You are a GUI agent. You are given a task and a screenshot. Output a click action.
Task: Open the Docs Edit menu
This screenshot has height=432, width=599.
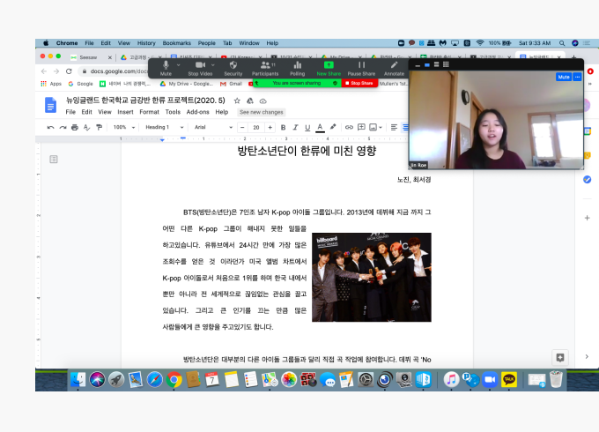86,112
